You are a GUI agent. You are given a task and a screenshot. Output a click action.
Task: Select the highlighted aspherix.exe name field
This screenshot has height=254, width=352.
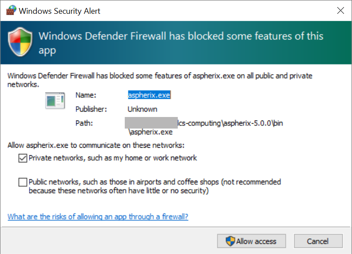(x=149, y=95)
